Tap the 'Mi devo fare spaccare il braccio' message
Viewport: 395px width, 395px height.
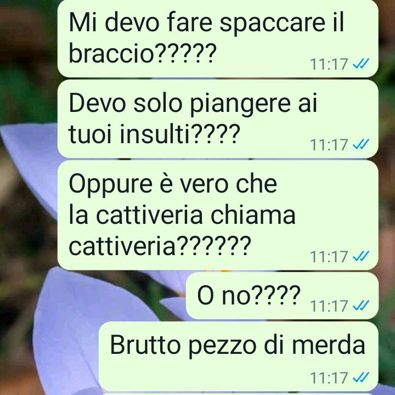(x=218, y=38)
